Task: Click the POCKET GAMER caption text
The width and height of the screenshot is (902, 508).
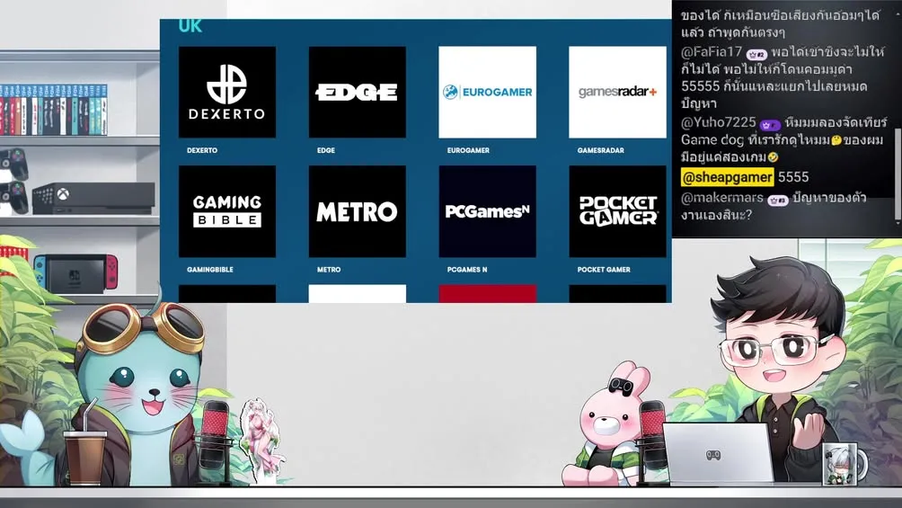Action: tap(604, 270)
